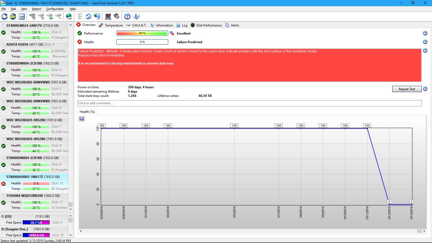The height and width of the screenshot is (243, 432).
Task: Open the Configuration menu
Action: (55, 9)
